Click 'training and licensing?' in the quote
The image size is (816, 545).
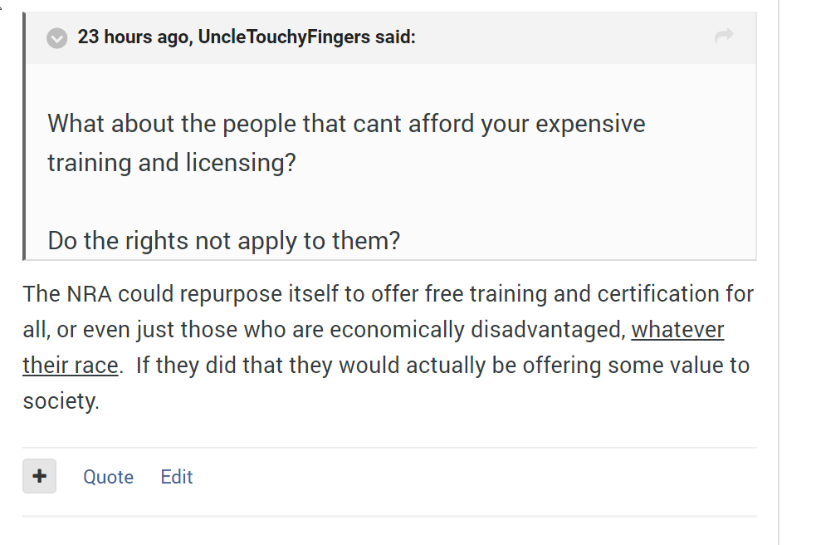coord(171,162)
